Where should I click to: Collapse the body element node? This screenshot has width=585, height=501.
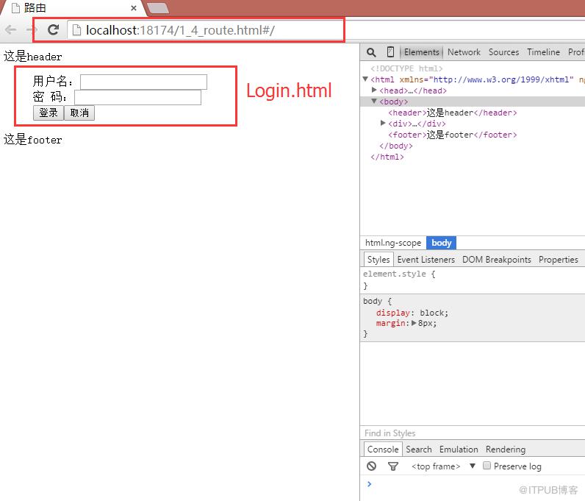point(374,101)
